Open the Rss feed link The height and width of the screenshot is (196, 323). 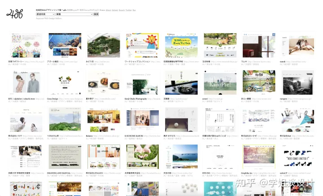134,10
